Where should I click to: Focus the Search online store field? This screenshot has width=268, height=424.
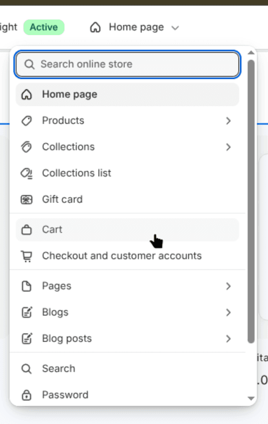pos(127,64)
